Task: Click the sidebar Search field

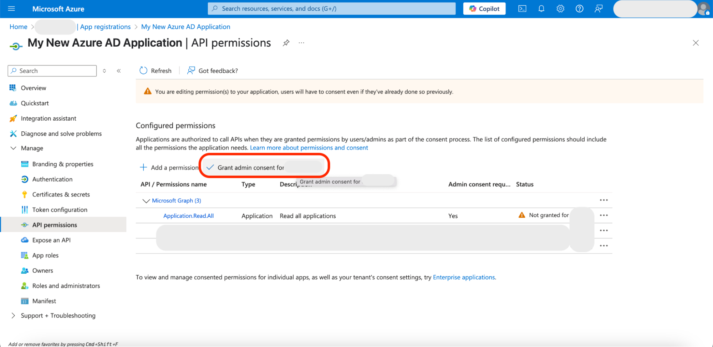Action: point(52,71)
